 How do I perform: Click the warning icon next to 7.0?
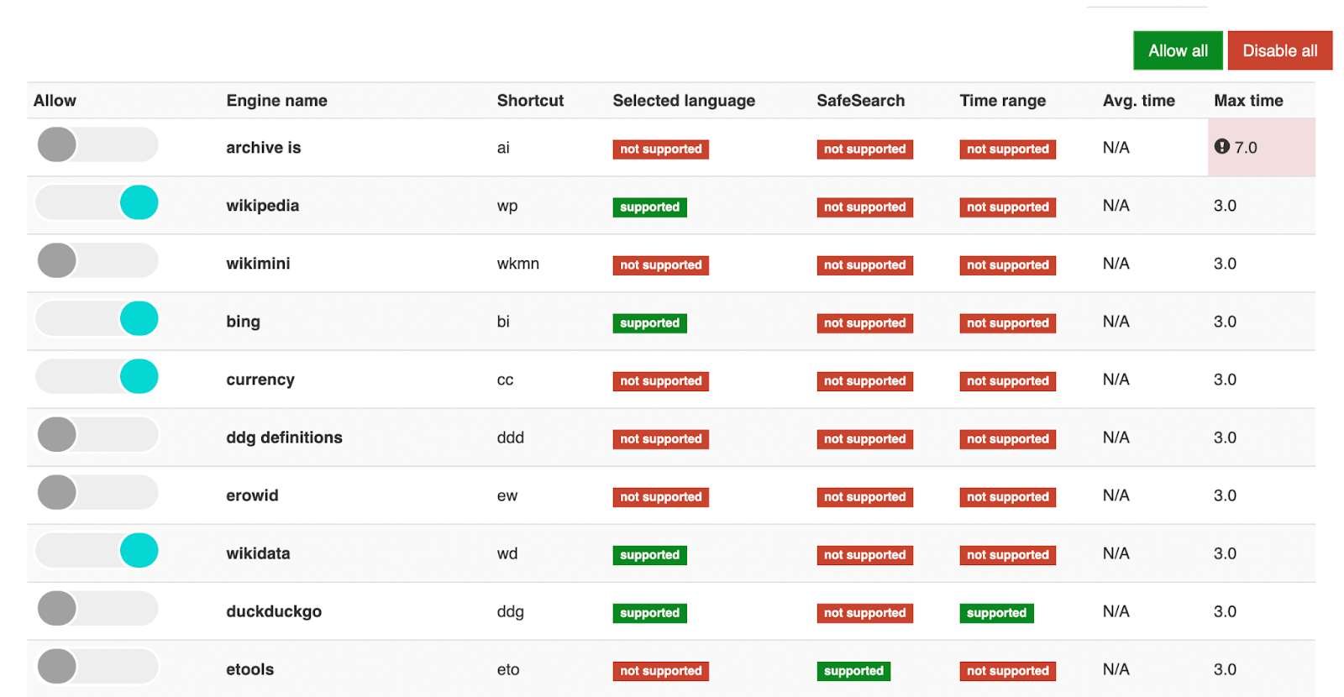tap(1221, 146)
